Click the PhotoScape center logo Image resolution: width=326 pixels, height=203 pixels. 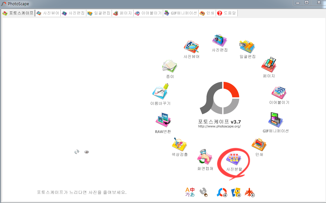point(220,98)
